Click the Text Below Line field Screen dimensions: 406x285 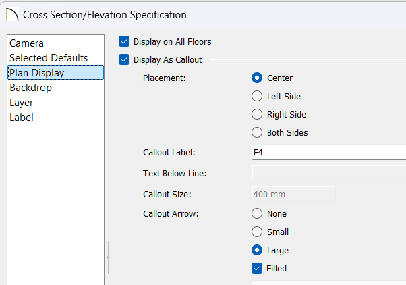329,173
